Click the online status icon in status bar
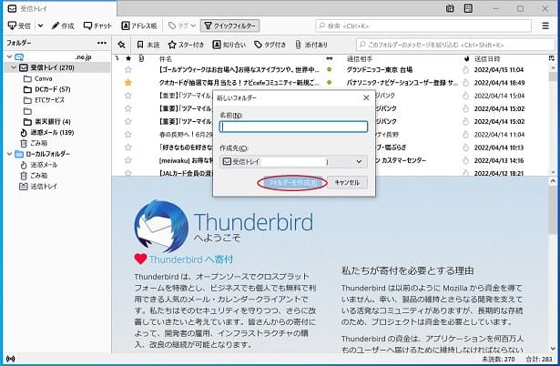This screenshot has width=560, height=366. (x=10, y=360)
